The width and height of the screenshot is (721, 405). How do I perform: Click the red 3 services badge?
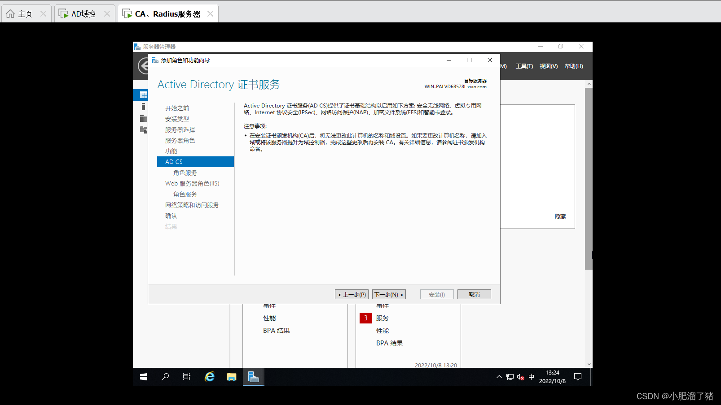click(x=365, y=318)
